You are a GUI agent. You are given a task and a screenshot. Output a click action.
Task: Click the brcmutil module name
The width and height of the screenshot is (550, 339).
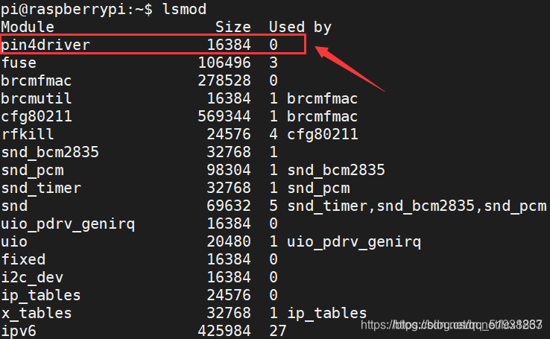click(x=37, y=98)
